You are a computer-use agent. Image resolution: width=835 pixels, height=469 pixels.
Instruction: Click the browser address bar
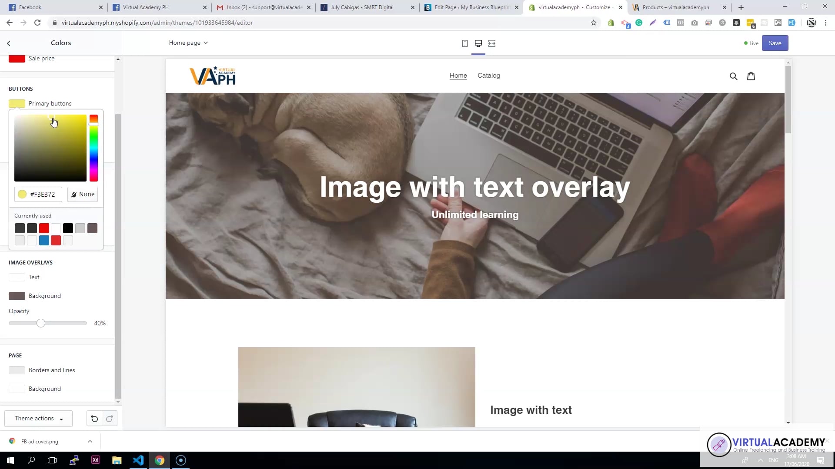(322, 23)
